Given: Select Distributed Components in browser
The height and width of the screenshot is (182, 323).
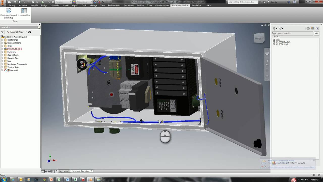Looking at the screenshot, I should click(x=17, y=64).
